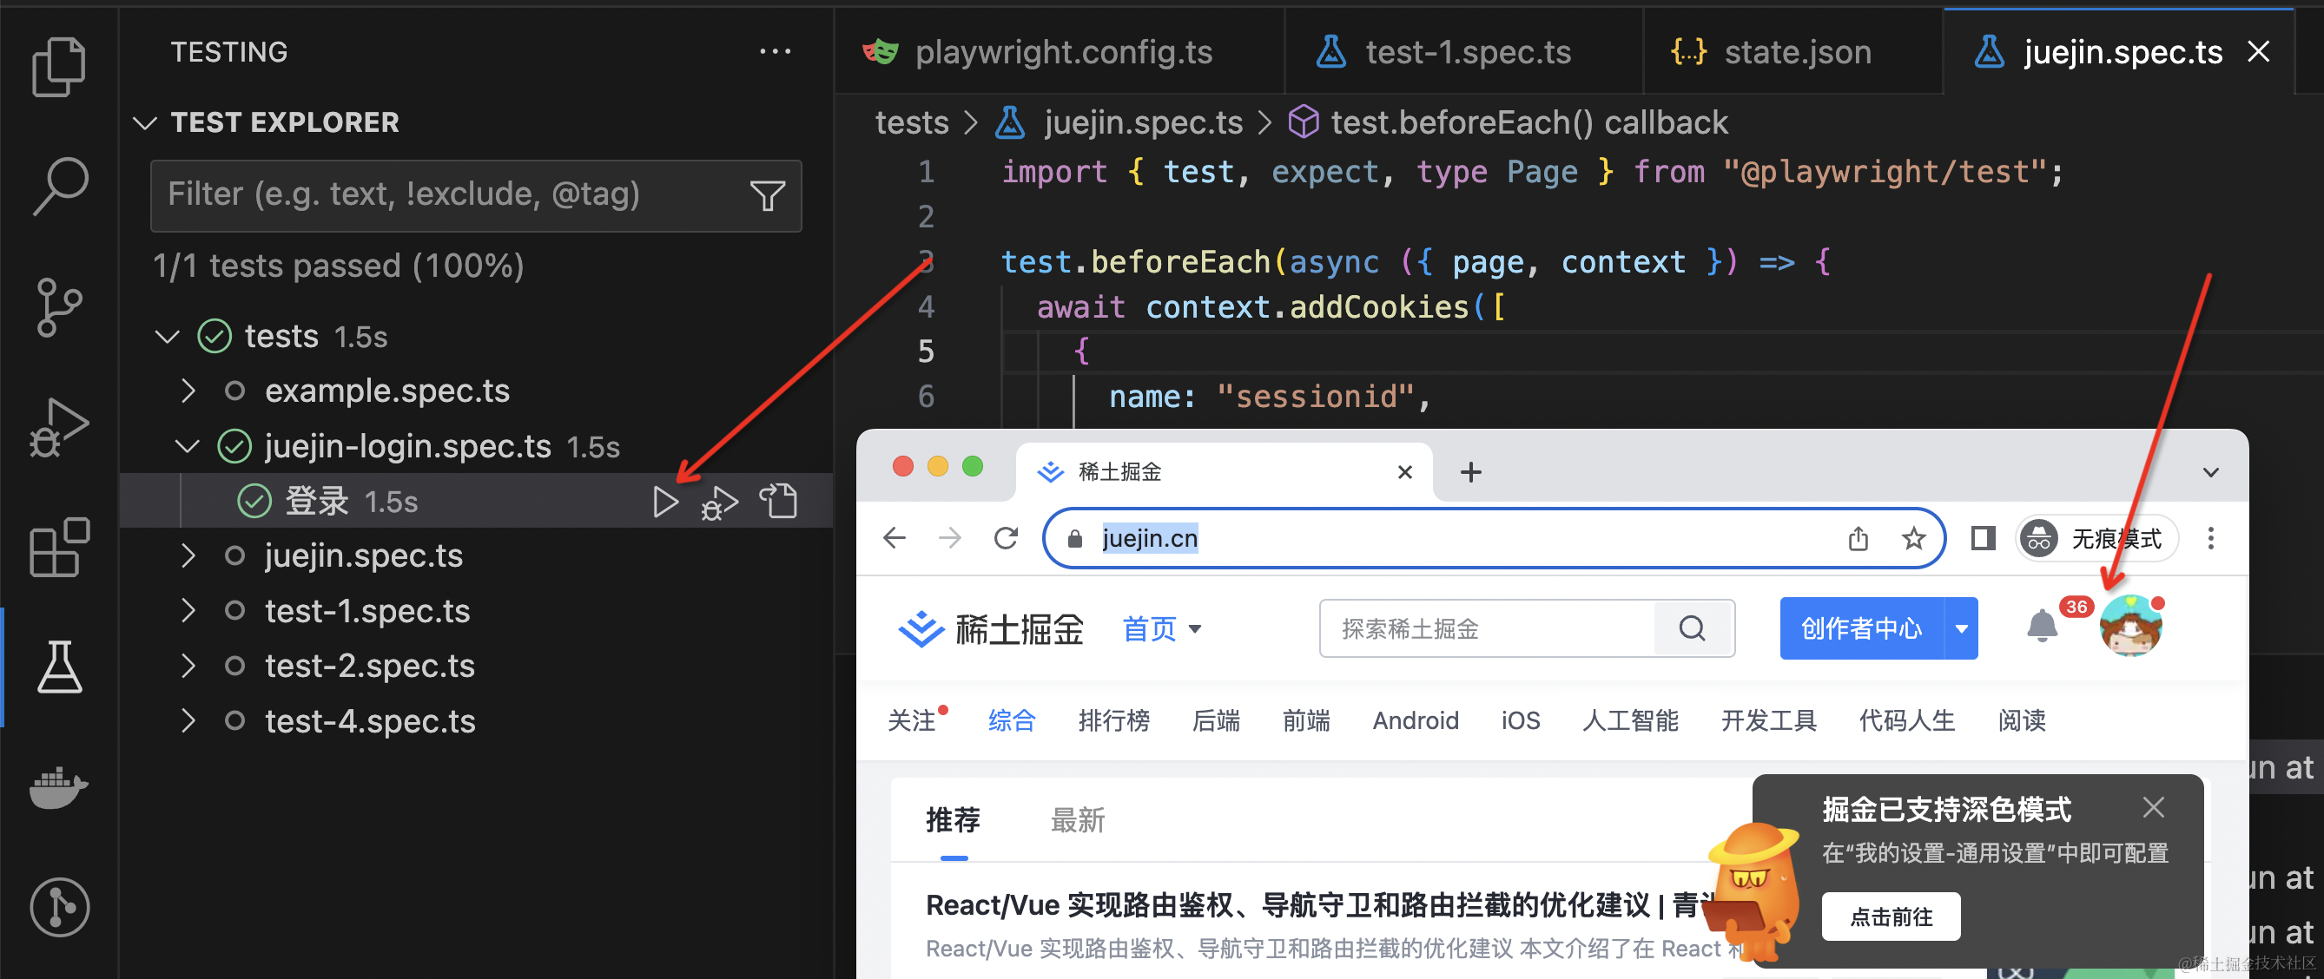Reload the juejin.cn page
Viewport: 2324px width, 979px height.
tap(1006, 538)
